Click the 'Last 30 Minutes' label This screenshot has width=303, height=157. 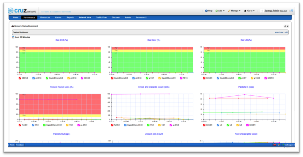pyautogui.click(x=23, y=37)
